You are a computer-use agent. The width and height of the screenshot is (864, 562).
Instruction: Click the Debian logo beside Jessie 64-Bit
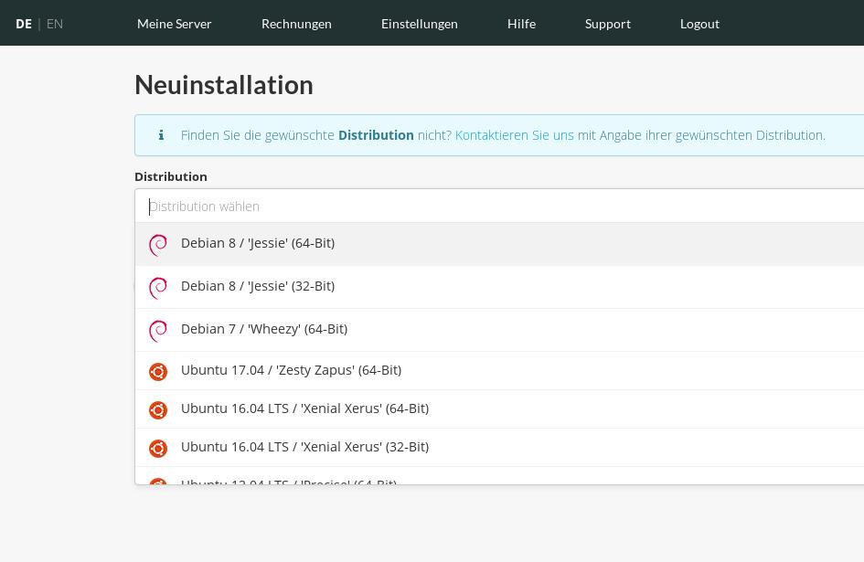pos(158,245)
